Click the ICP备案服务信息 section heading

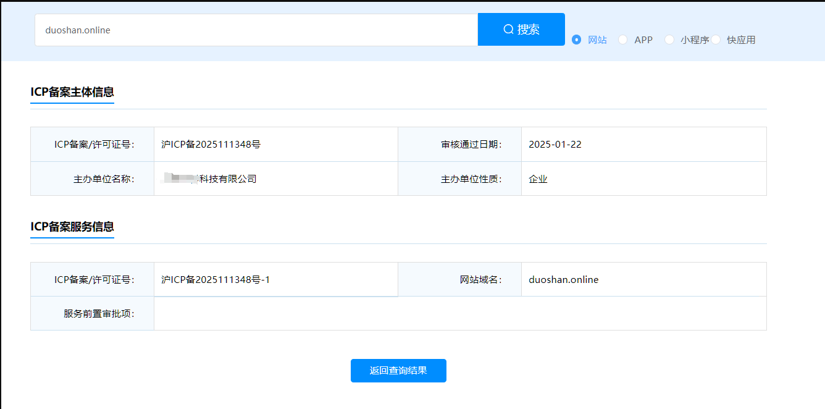[72, 227]
